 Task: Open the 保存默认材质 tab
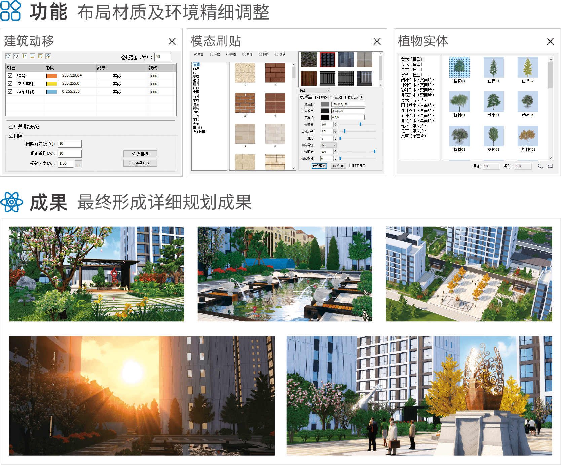pyautogui.click(x=353, y=97)
